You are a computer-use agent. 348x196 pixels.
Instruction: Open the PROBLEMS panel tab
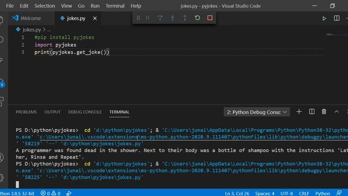[26, 112]
